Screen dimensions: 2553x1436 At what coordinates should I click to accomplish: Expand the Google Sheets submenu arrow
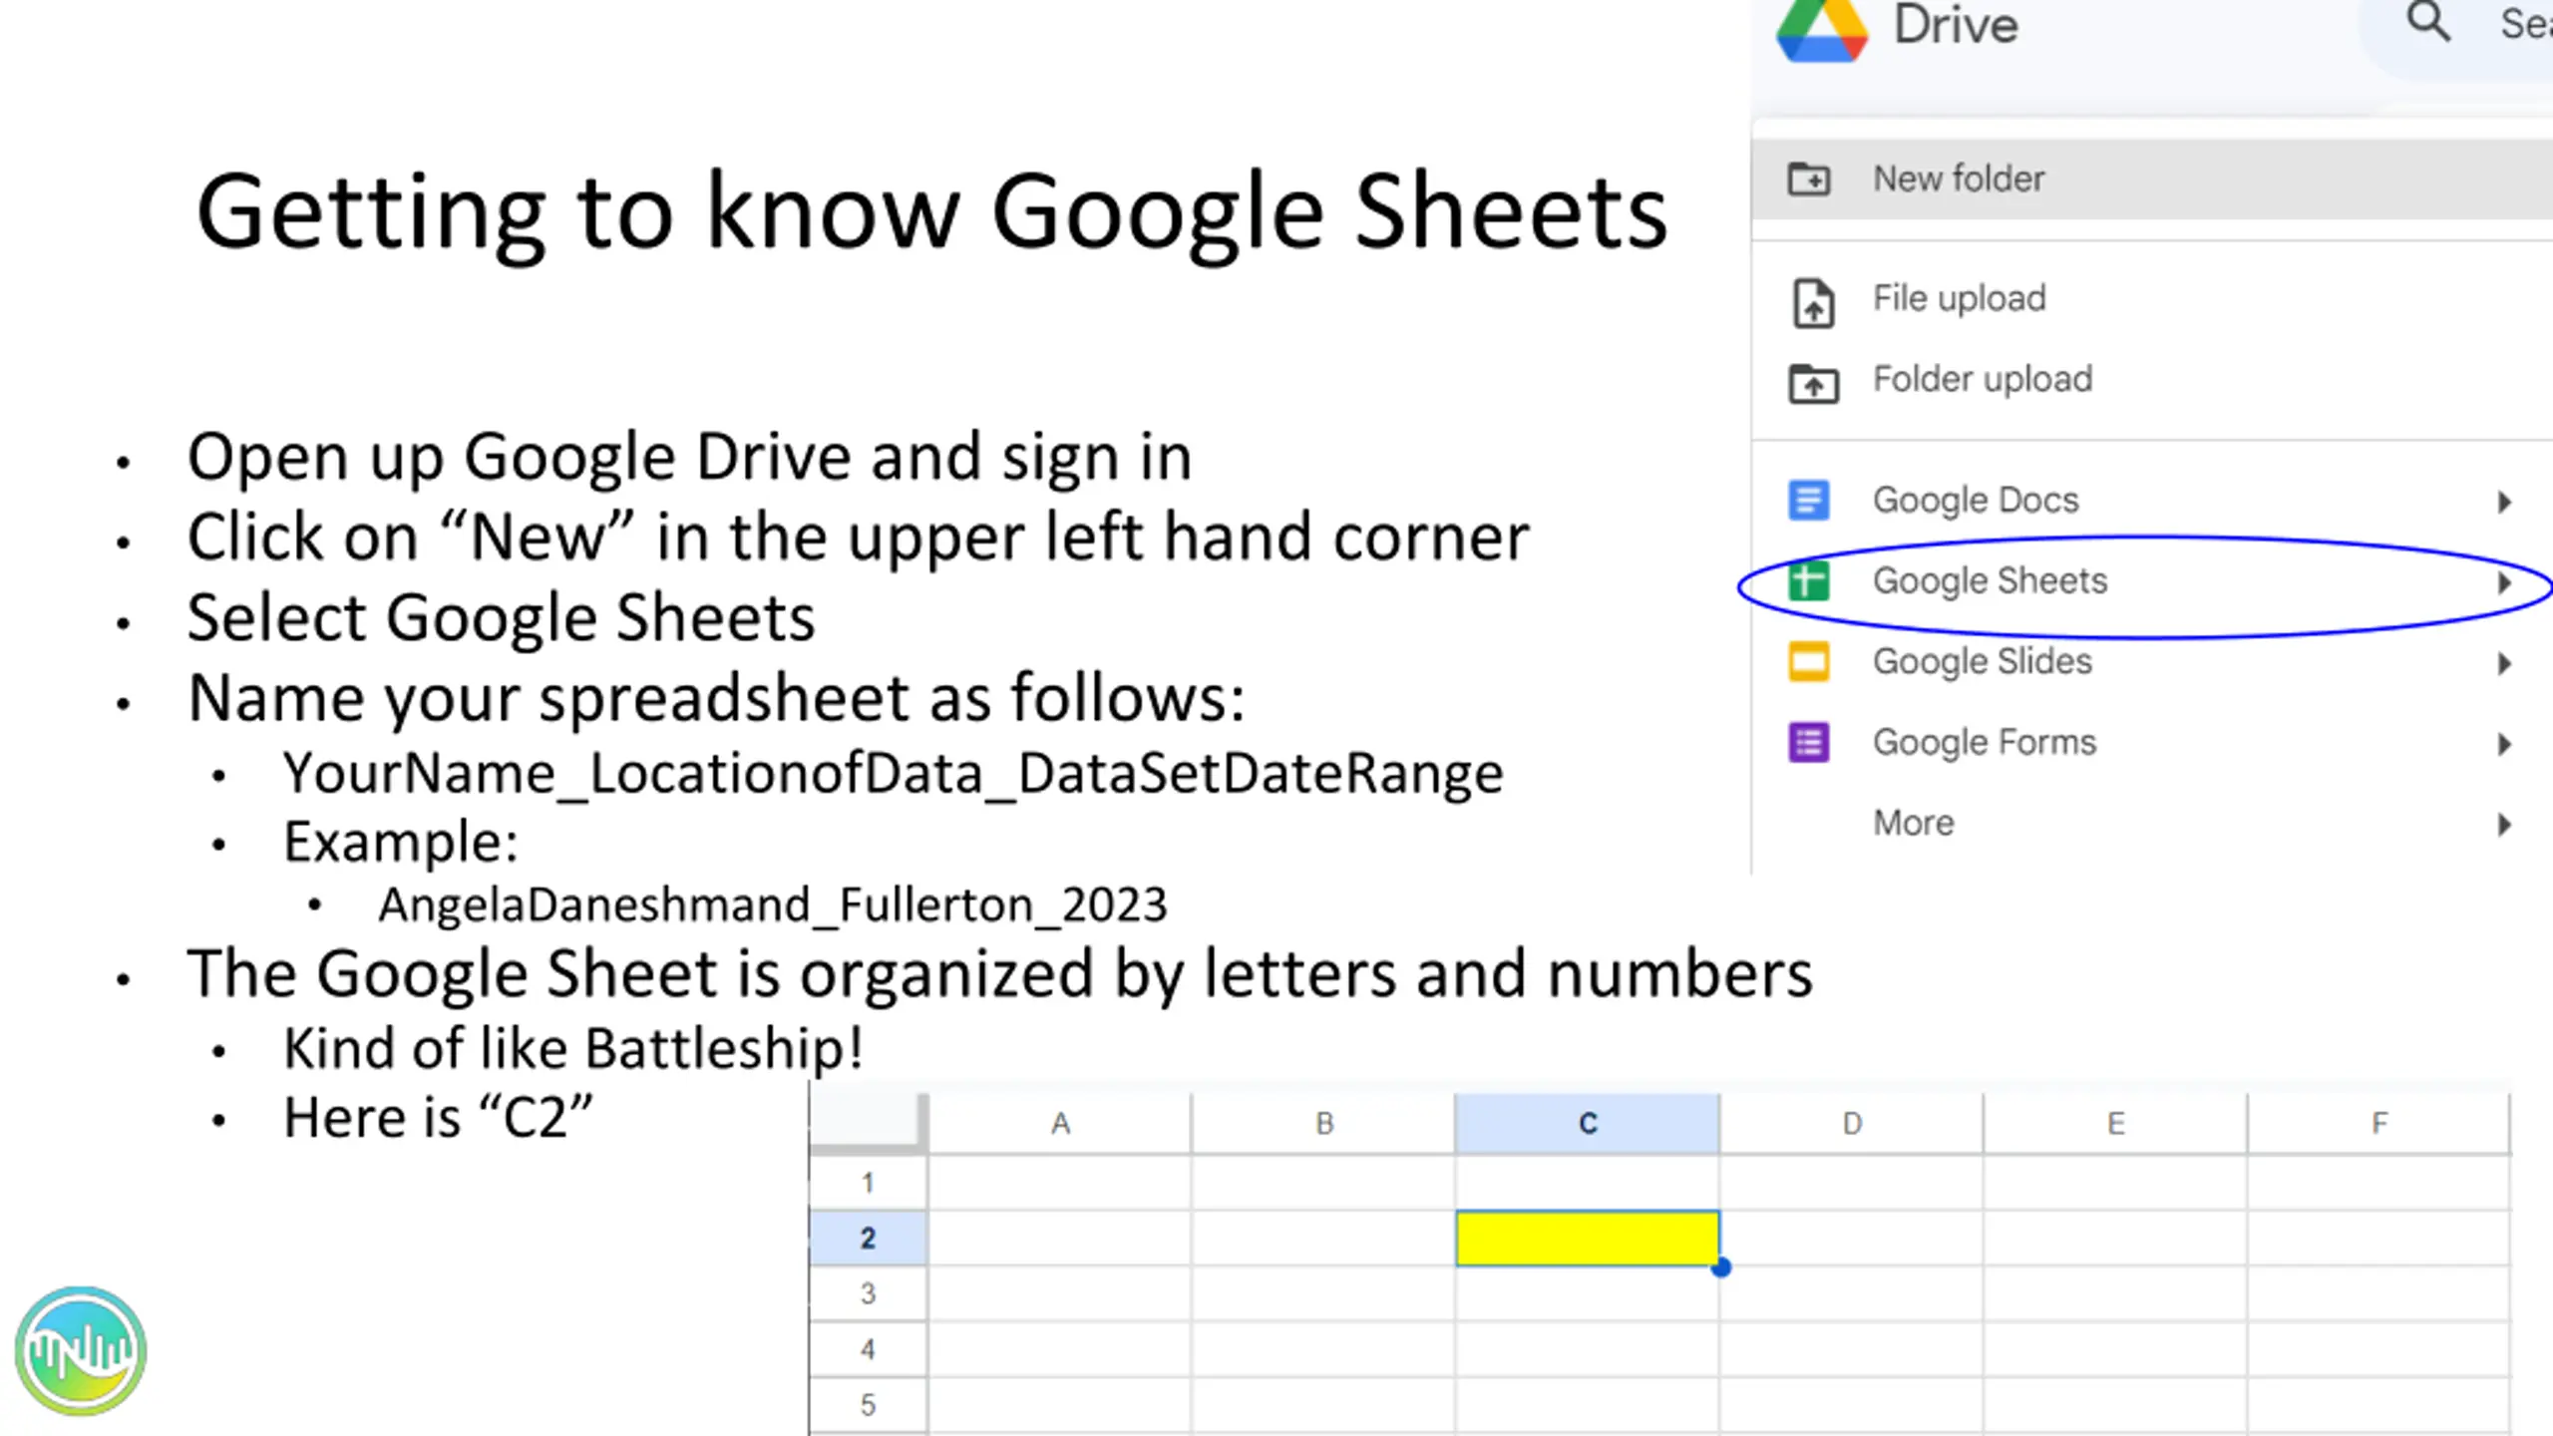click(2504, 582)
